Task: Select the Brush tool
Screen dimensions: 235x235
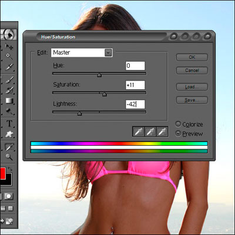Action: [9, 80]
